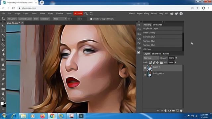Select the Oil Paint history state

[x=163, y=49]
